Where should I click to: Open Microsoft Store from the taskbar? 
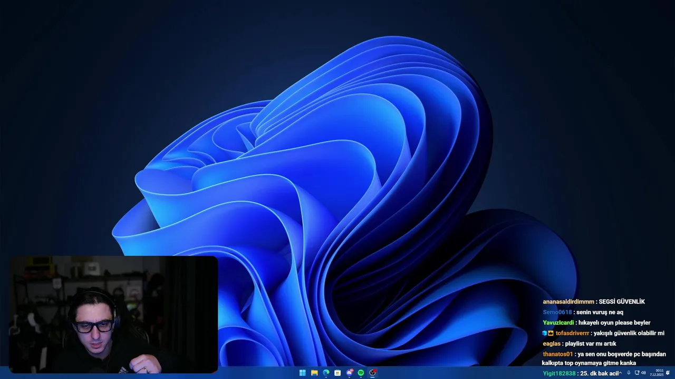click(x=337, y=373)
